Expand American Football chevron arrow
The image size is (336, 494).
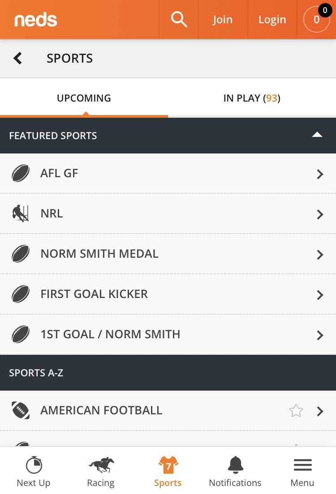[x=320, y=411]
